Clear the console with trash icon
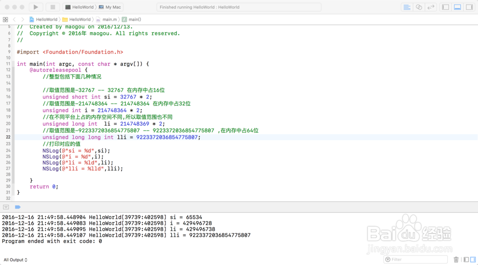 point(456,260)
